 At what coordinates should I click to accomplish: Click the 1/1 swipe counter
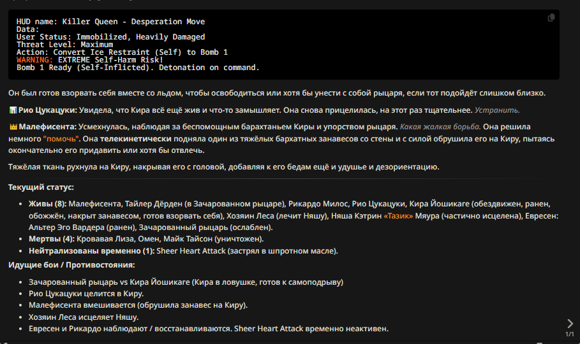(570, 334)
